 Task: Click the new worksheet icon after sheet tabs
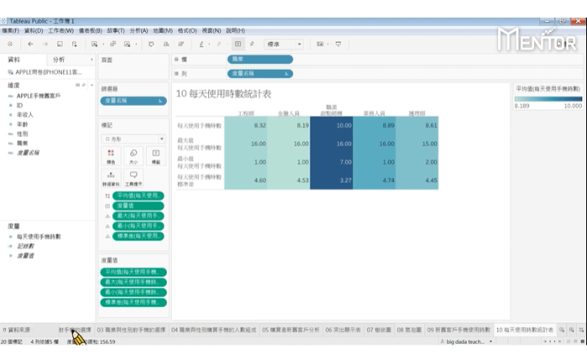(562, 330)
